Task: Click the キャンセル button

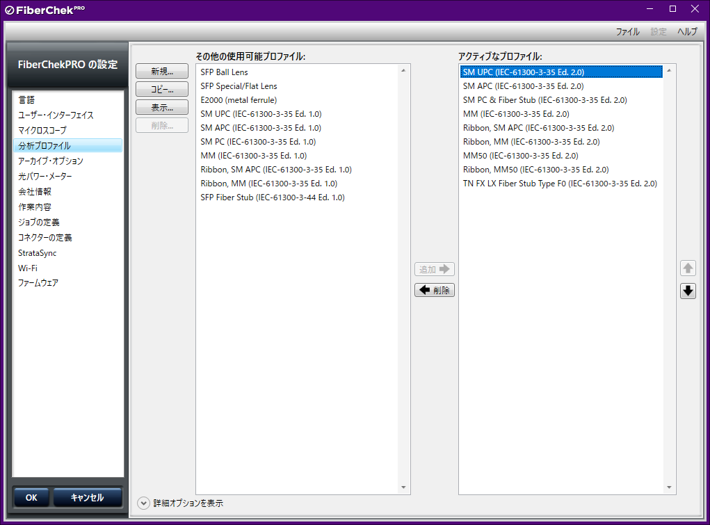Action: tap(88, 497)
